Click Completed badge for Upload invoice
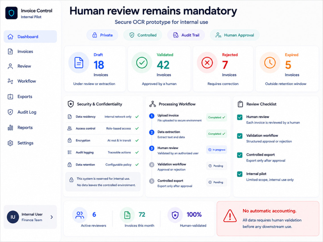Viewport: 323px width, 242px height. pos(216,117)
